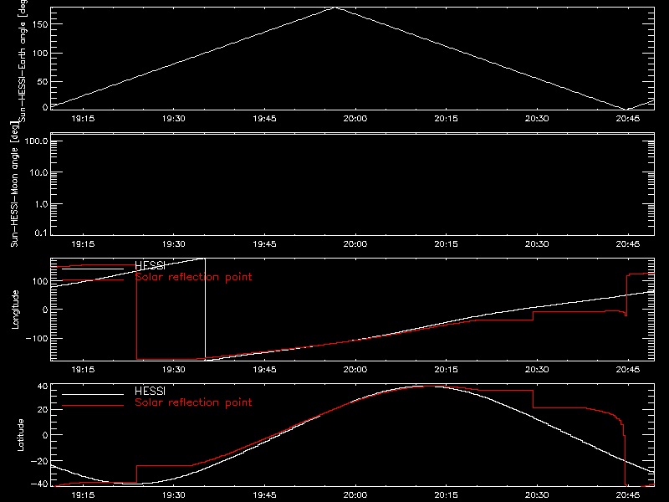Click the Earth angle curve minimum near 20:45
The width and height of the screenshot is (669, 502).
tap(626, 109)
